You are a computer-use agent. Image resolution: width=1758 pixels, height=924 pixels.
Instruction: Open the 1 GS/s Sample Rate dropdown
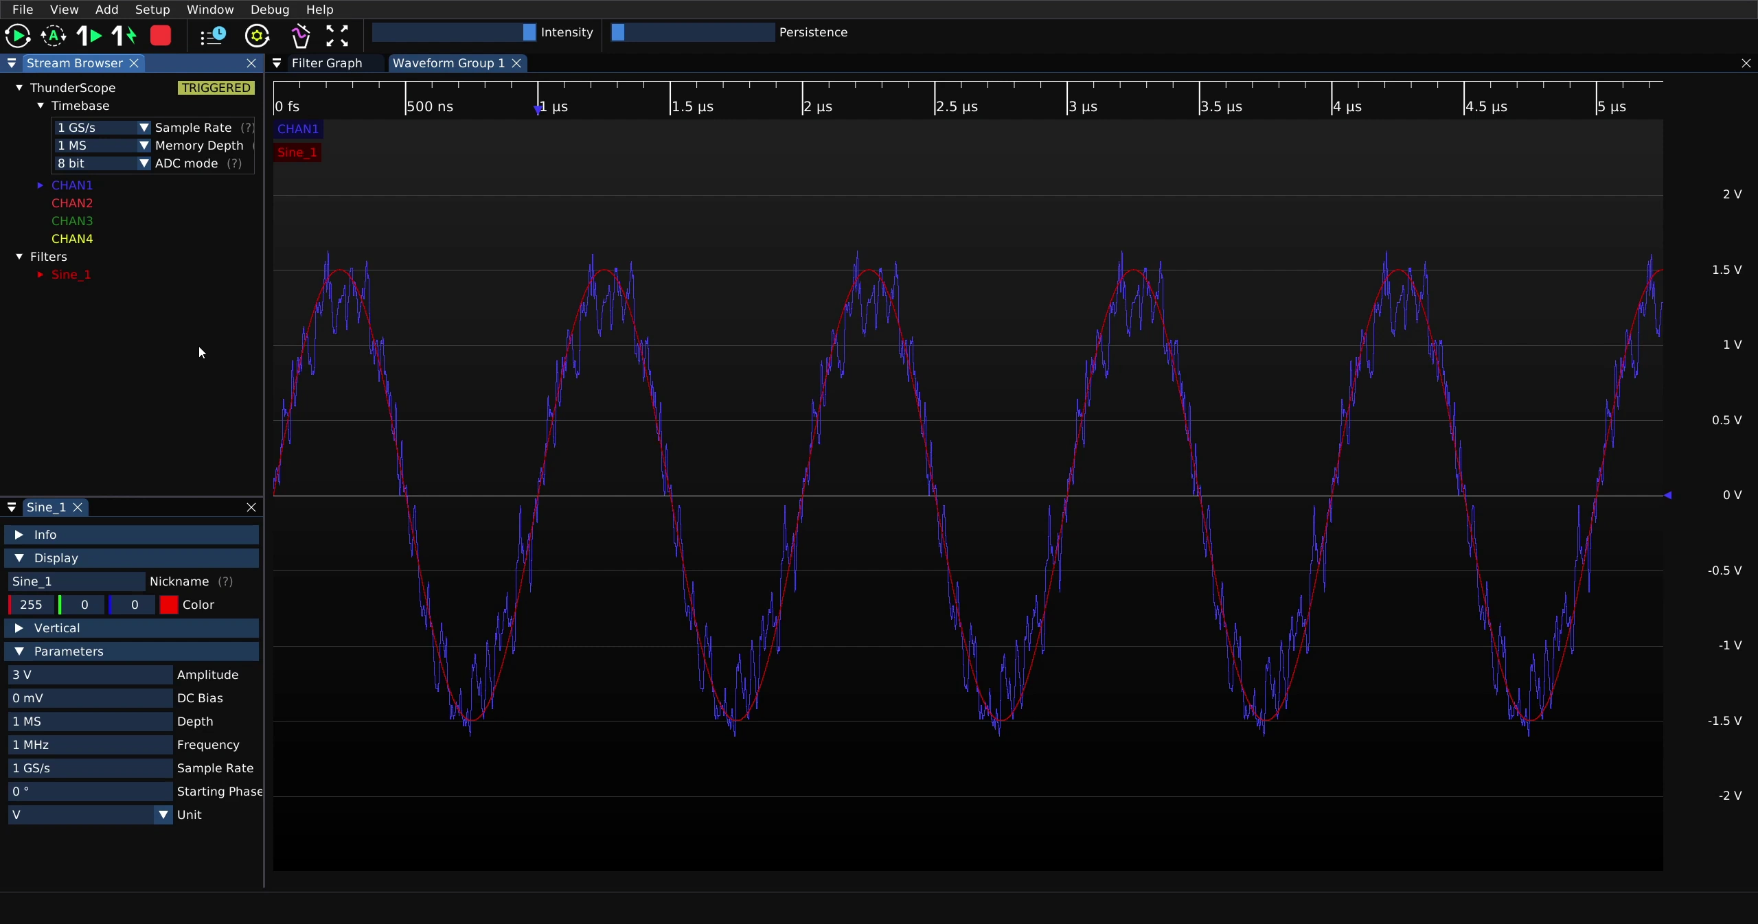[102, 128]
